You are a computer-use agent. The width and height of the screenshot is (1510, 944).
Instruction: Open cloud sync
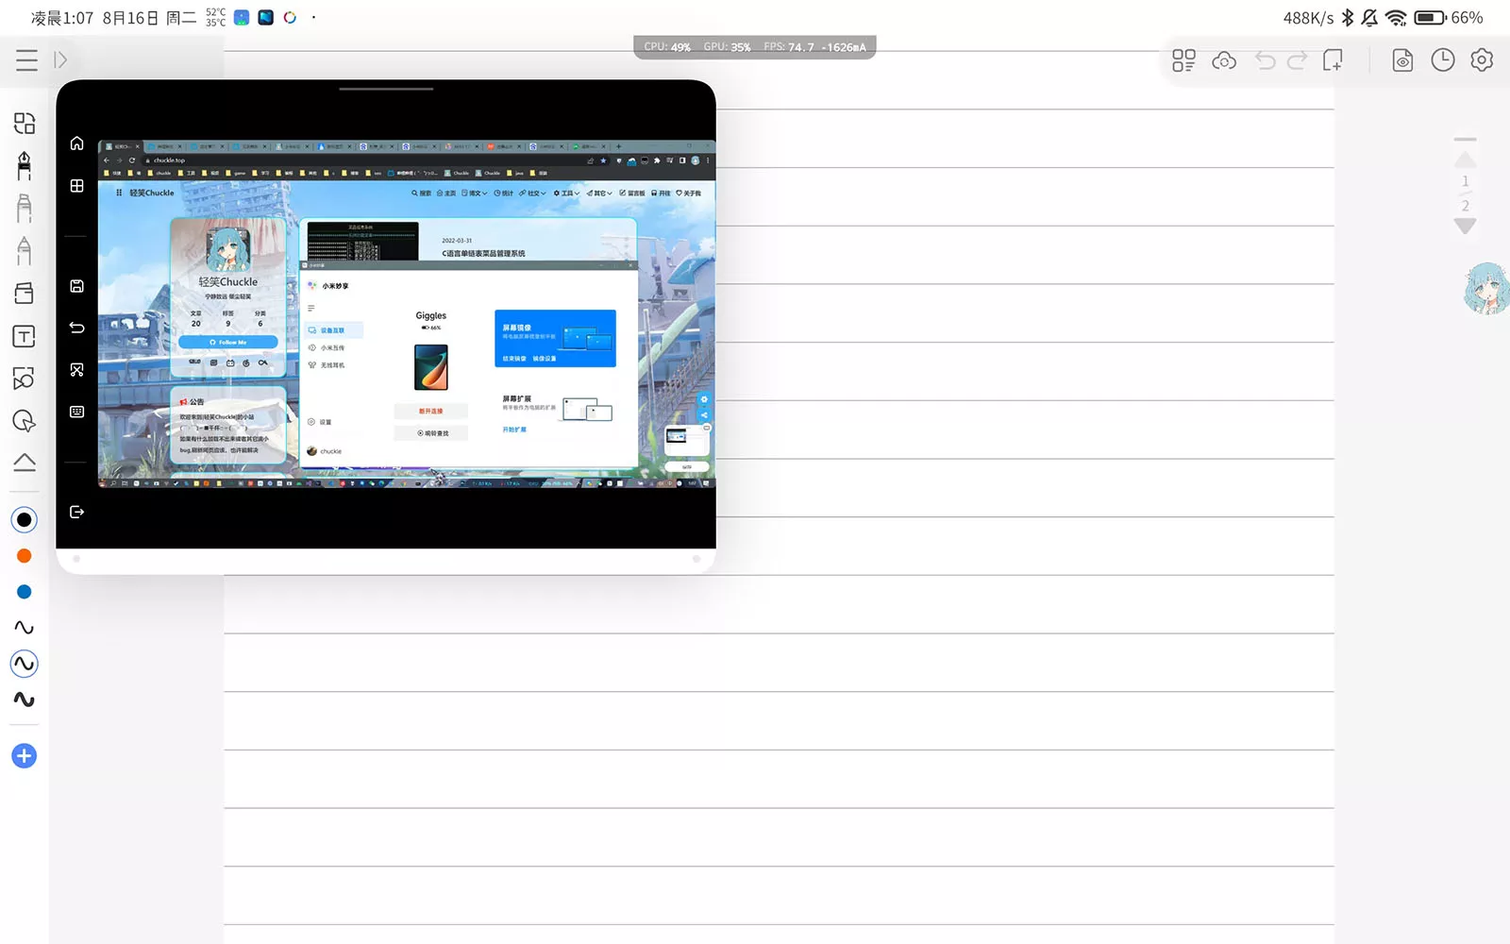(x=1224, y=60)
